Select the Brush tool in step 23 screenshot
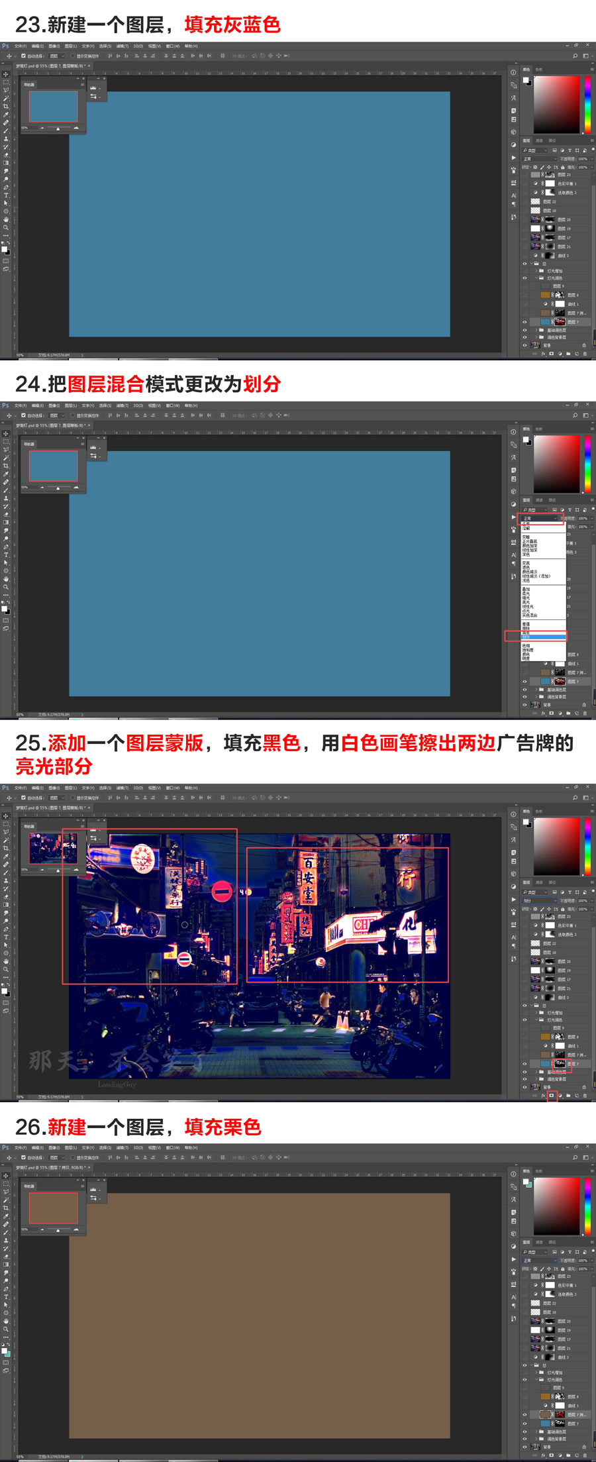Image resolution: width=596 pixels, height=1462 pixels. (x=6, y=131)
